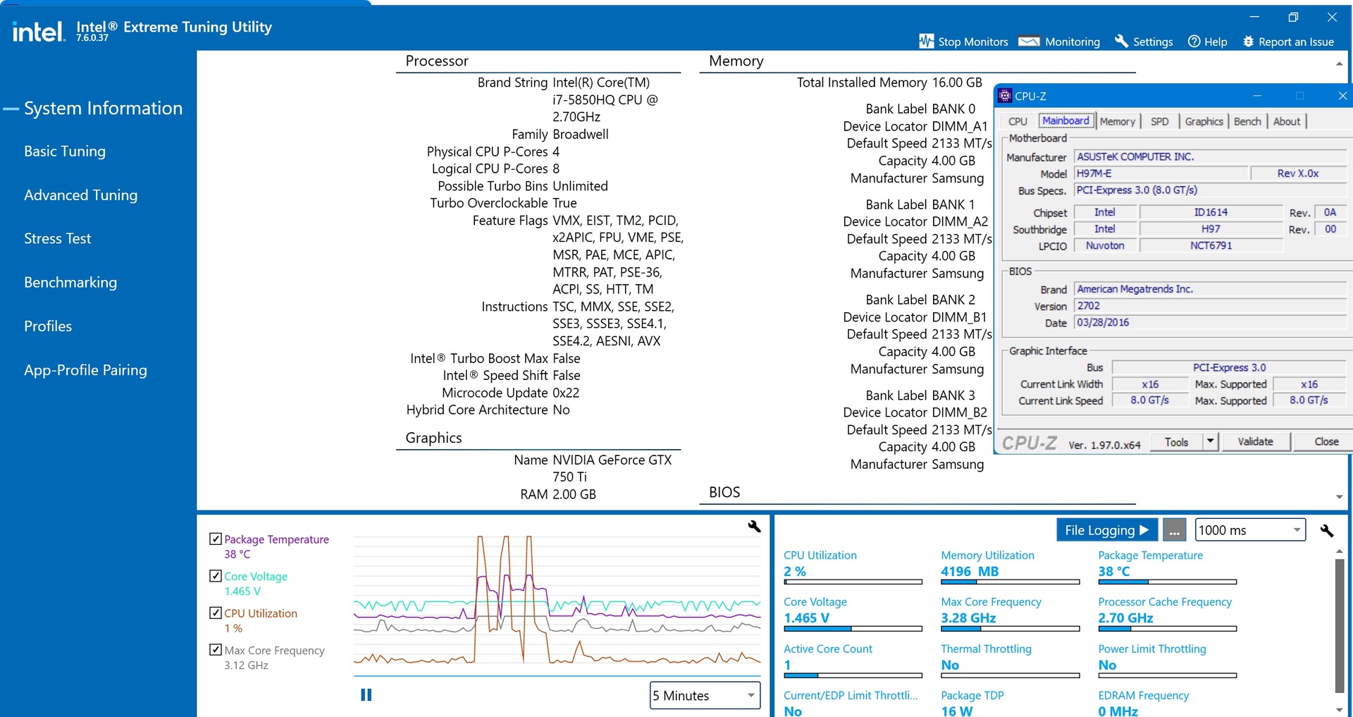
Task: Click Validate in CPU-Z
Action: [x=1256, y=442]
